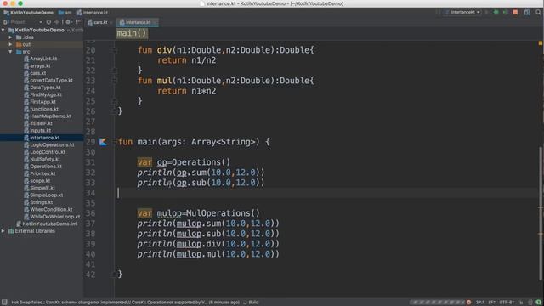
Task: Click the run with coverage icon
Action: pyautogui.click(x=506, y=12)
